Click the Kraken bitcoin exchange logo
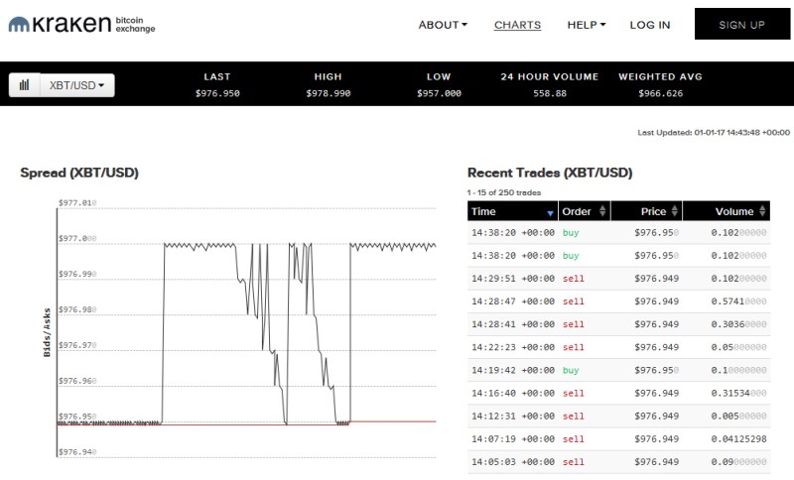This screenshot has width=794, height=480. pyautogui.click(x=81, y=25)
